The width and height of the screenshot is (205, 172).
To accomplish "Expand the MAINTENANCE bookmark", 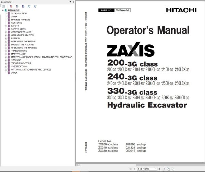I will pyautogui.click(x=6, y=54).
